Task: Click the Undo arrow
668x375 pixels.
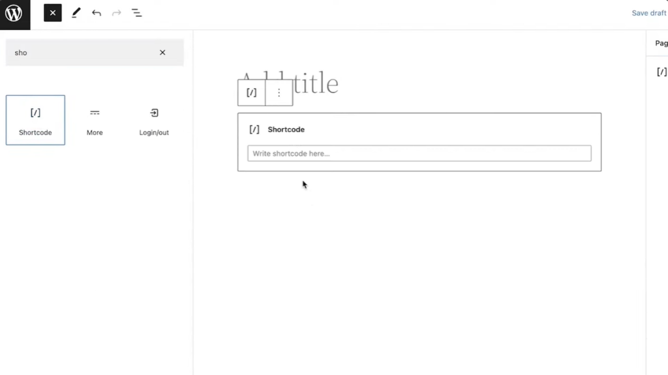Action: 97,13
